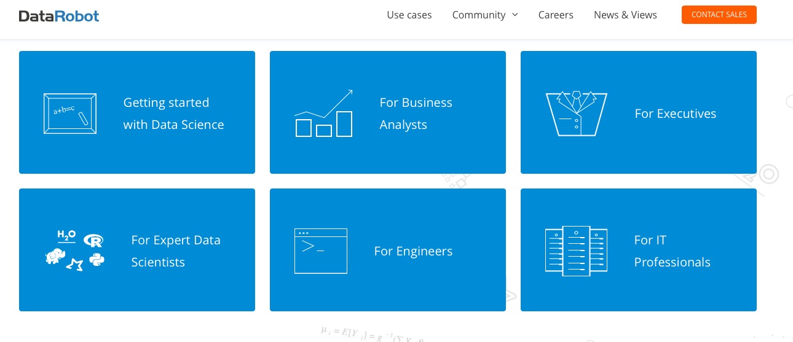Click the suit and tie icon

point(576,114)
